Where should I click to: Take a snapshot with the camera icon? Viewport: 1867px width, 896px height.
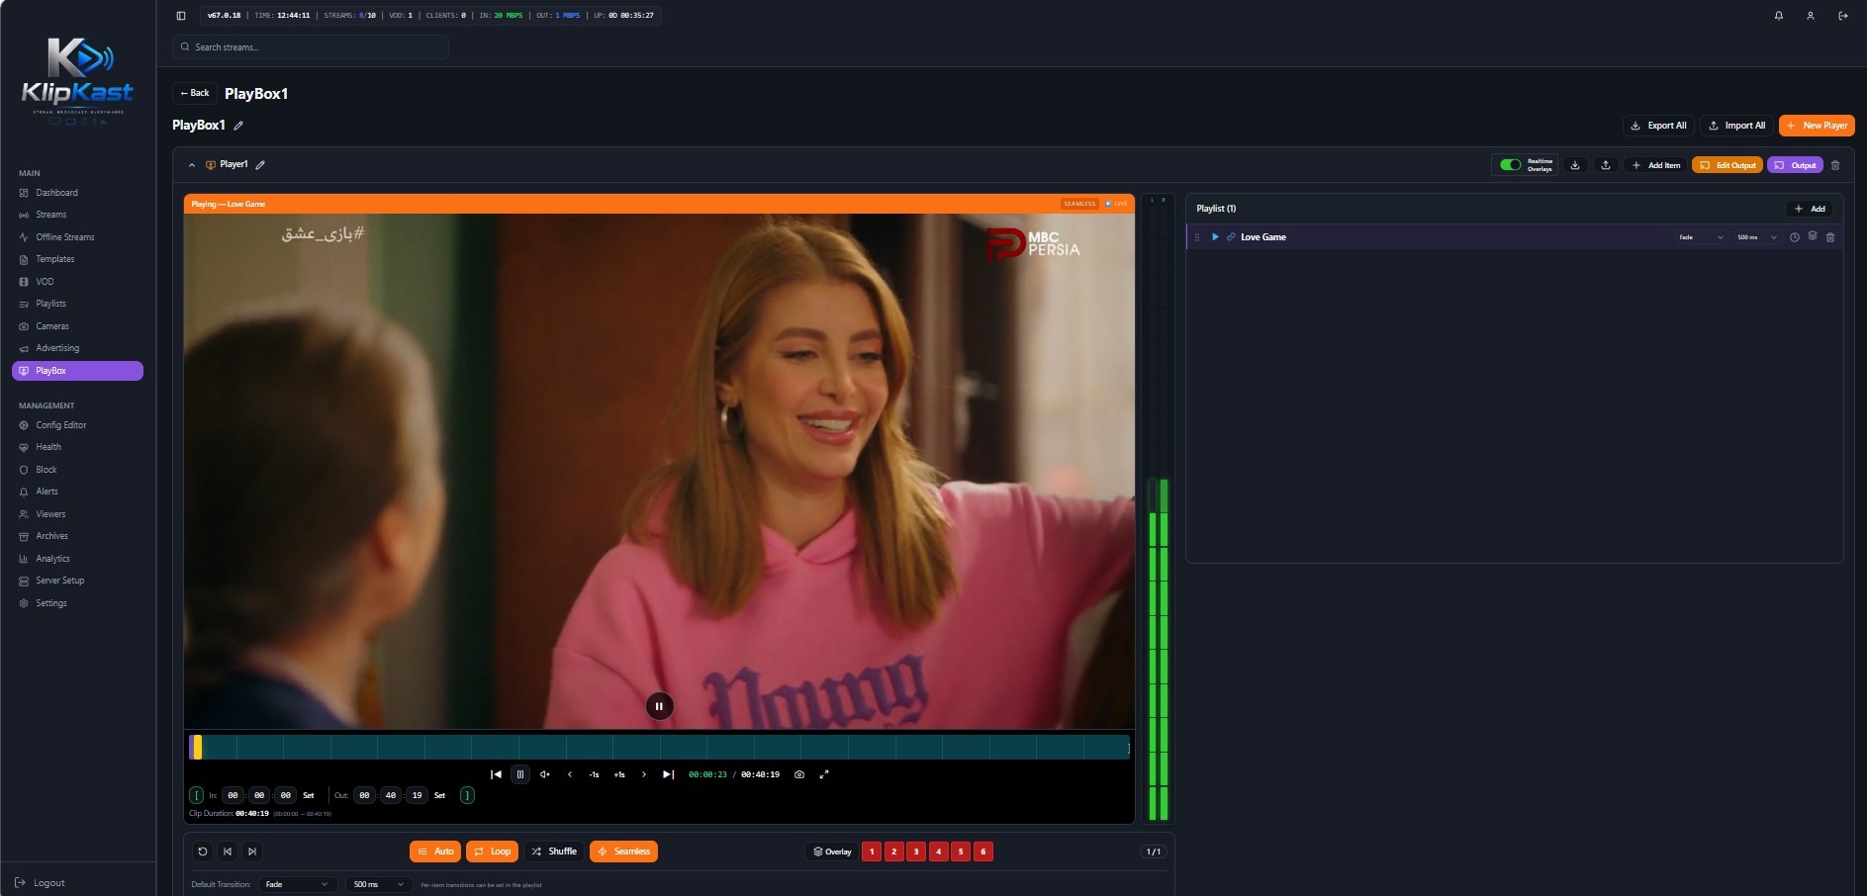[x=799, y=774]
